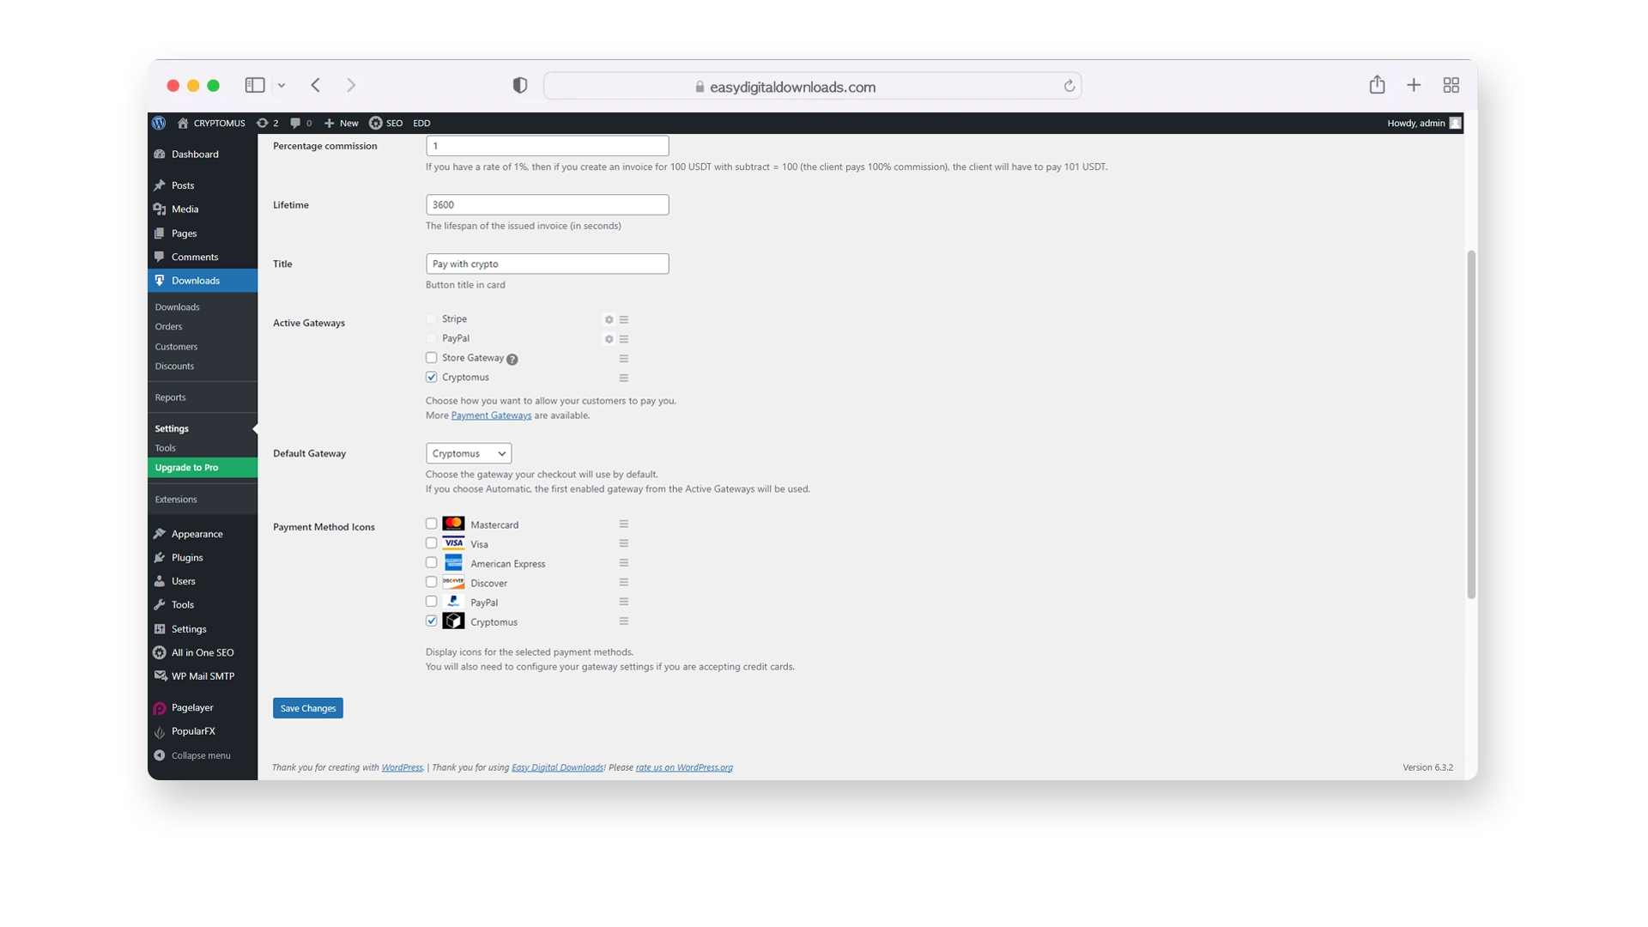Enable the Cryptomus payment method icon
The width and height of the screenshot is (1648, 927).
tap(430, 621)
